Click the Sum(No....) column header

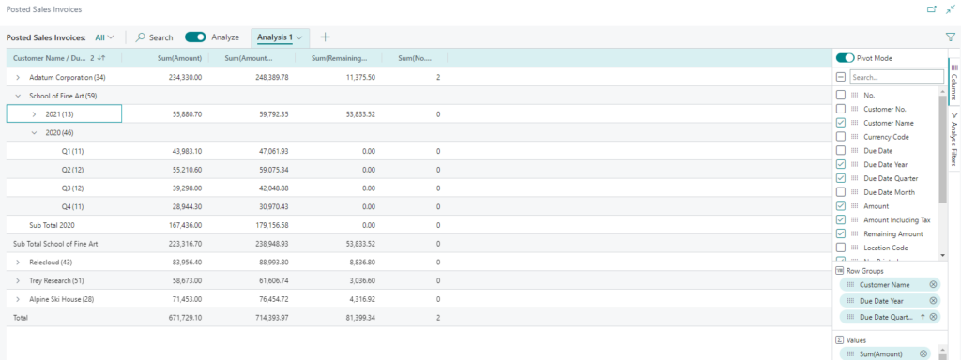[x=414, y=58]
